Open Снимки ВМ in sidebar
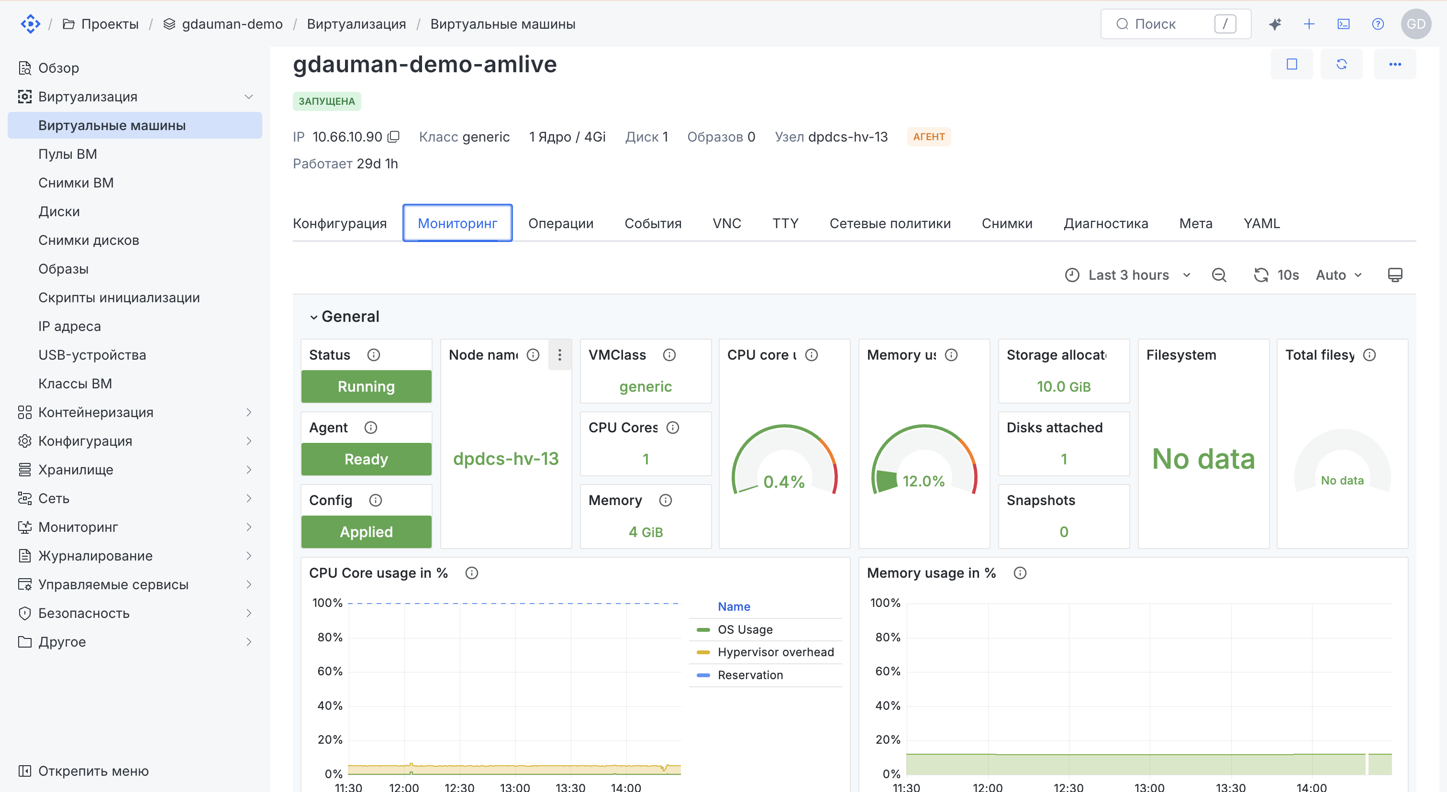1447x792 pixels. (x=76, y=182)
